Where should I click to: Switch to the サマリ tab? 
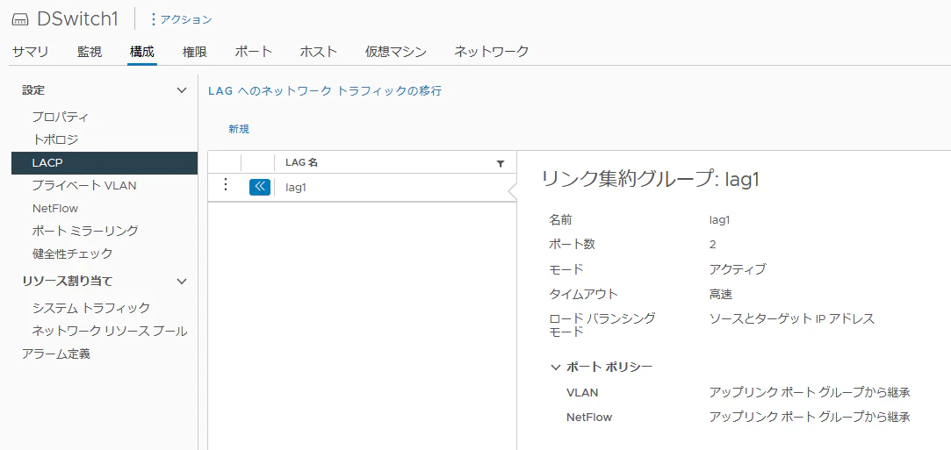31,52
